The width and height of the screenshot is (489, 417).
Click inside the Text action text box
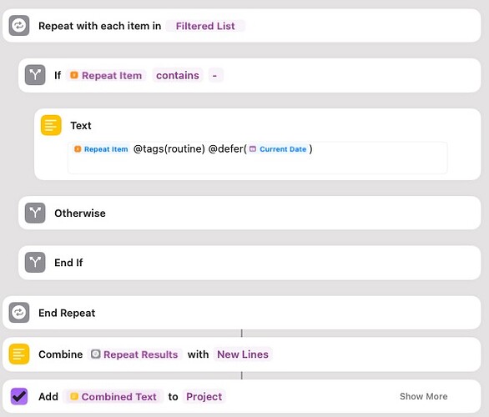point(258,158)
